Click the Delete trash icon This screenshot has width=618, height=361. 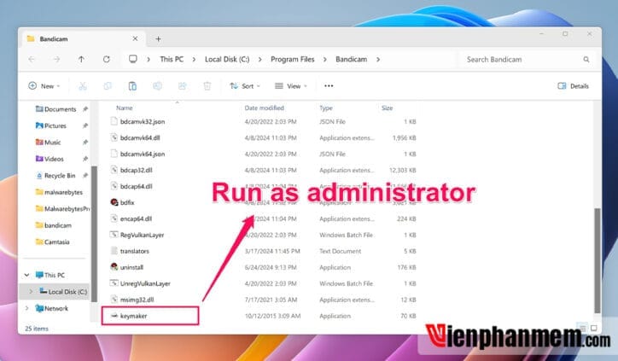pos(207,86)
